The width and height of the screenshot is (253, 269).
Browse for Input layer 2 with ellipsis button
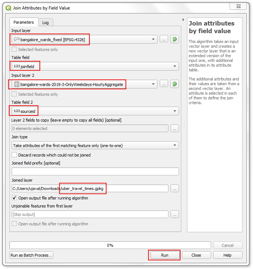[x=164, y=84]
